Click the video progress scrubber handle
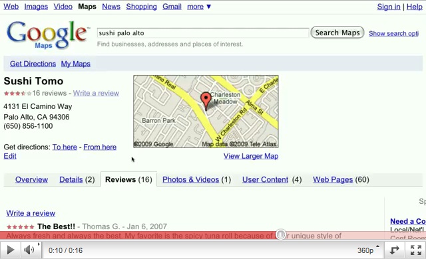This screenshot has height=259, width=426. point(281,234)
